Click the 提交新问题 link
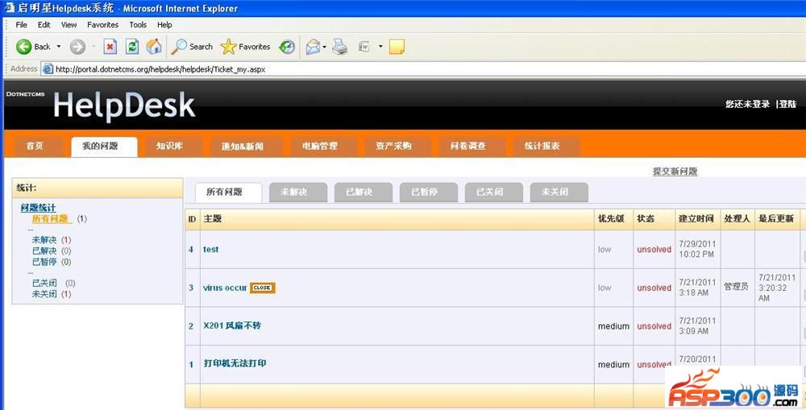 click(675, 172)
